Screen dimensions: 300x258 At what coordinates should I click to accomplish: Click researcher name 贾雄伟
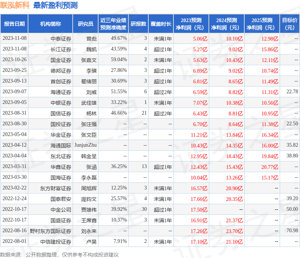89,210
